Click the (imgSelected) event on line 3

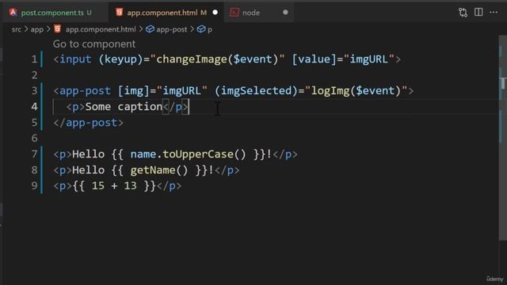(x=256, y=91)
